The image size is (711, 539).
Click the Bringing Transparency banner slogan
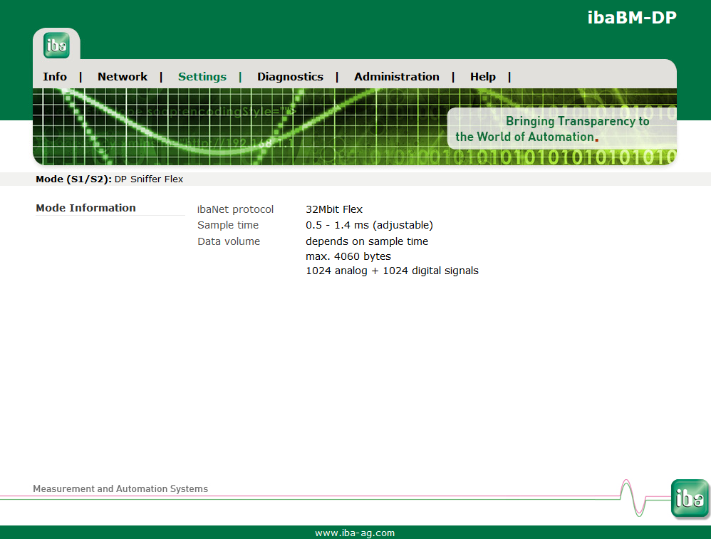(553, 129)
